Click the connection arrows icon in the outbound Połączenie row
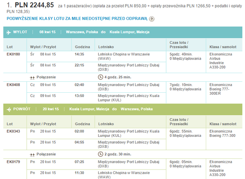This screenshot has width=245, height=179. pos(32,78)
